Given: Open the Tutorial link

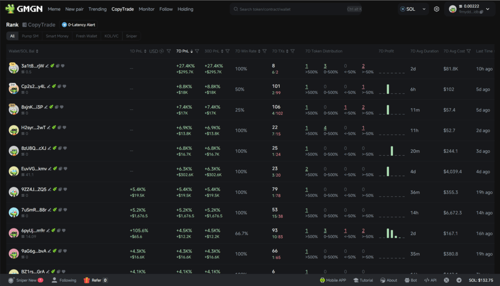Looking at the screenshot, I should click(363, 280).
